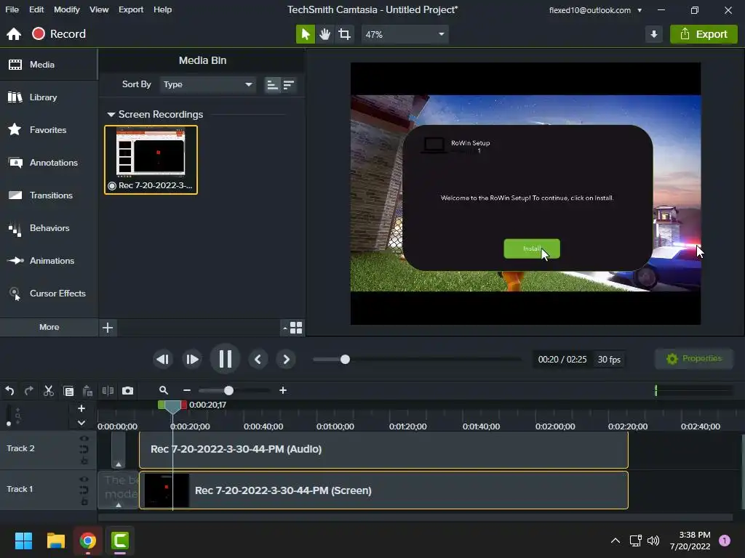Screen dimensions: 745x558
Task: Open the Annotations panel
Action: (49, 163)
